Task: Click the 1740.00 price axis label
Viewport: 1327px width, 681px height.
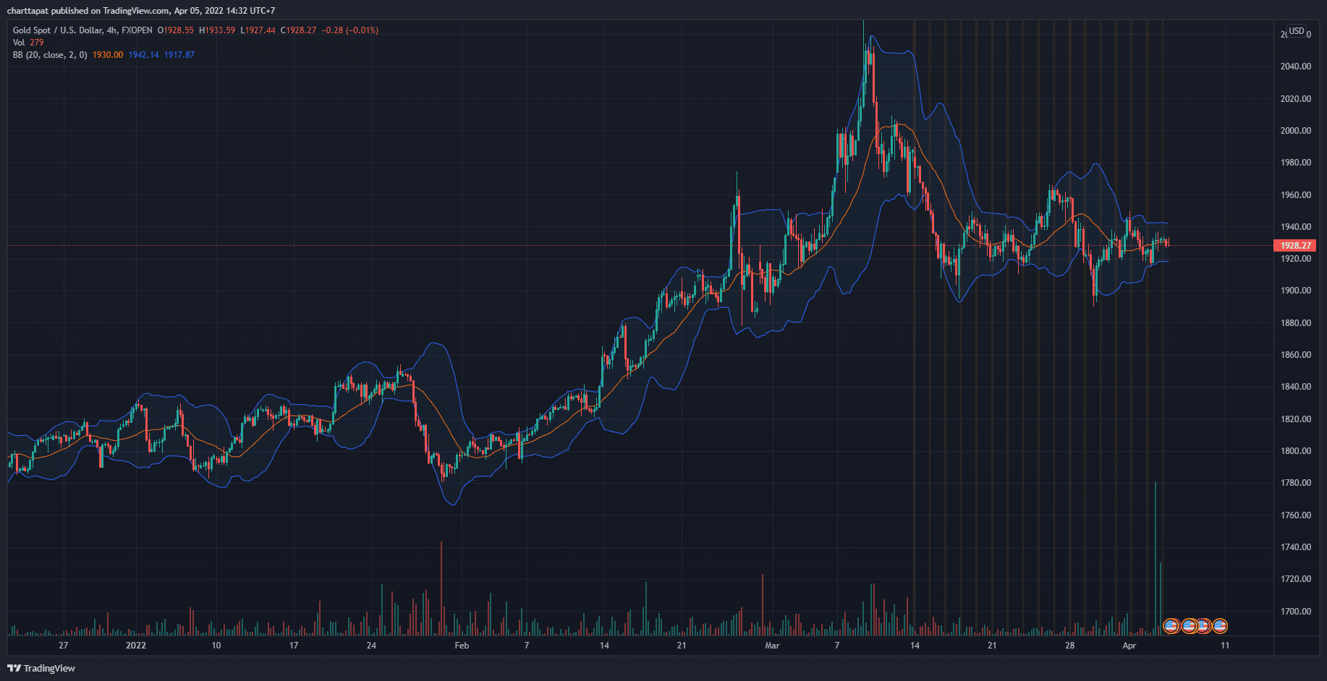Action: tap(1296, 547)
